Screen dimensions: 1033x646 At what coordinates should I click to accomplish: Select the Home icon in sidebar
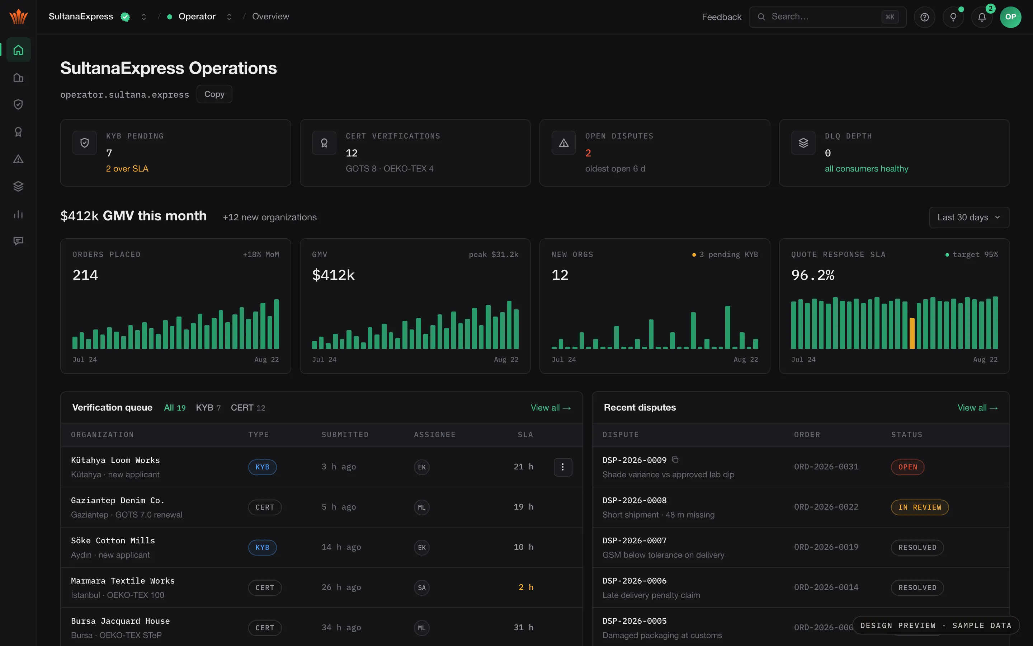[18, 50]
